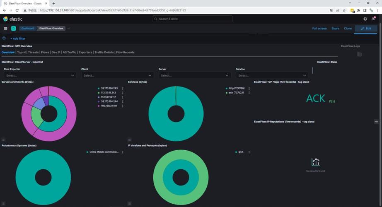Open panel options for IP Reputations tag cloud
The height and width of the screenshot is (207, 382).
click(x=376, y=122)
